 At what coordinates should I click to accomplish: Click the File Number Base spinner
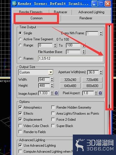pos(84,52)
